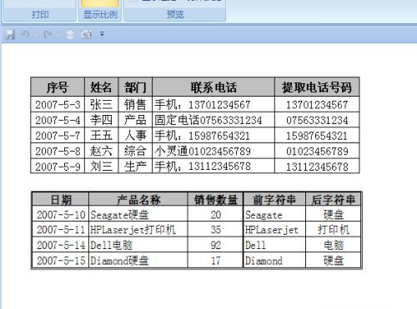Click the date cell 2007-5-10

(61, 214)
